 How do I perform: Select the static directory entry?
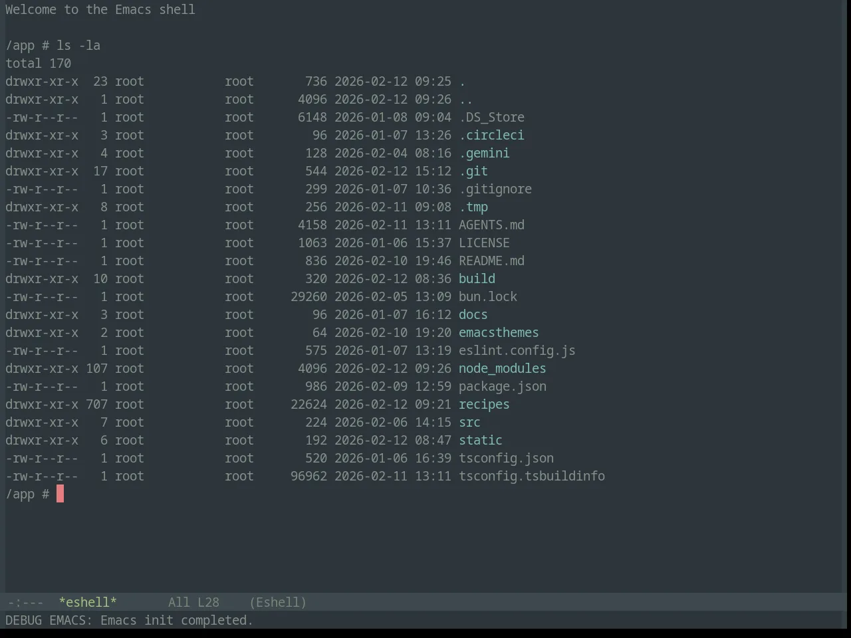tap(481, 440)
